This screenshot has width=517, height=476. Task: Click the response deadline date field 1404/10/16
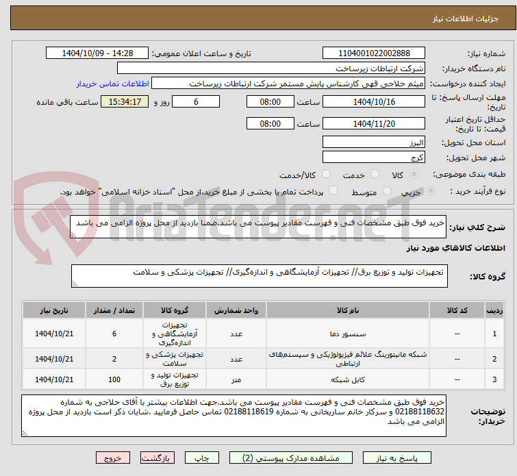(x=374, y=102)
